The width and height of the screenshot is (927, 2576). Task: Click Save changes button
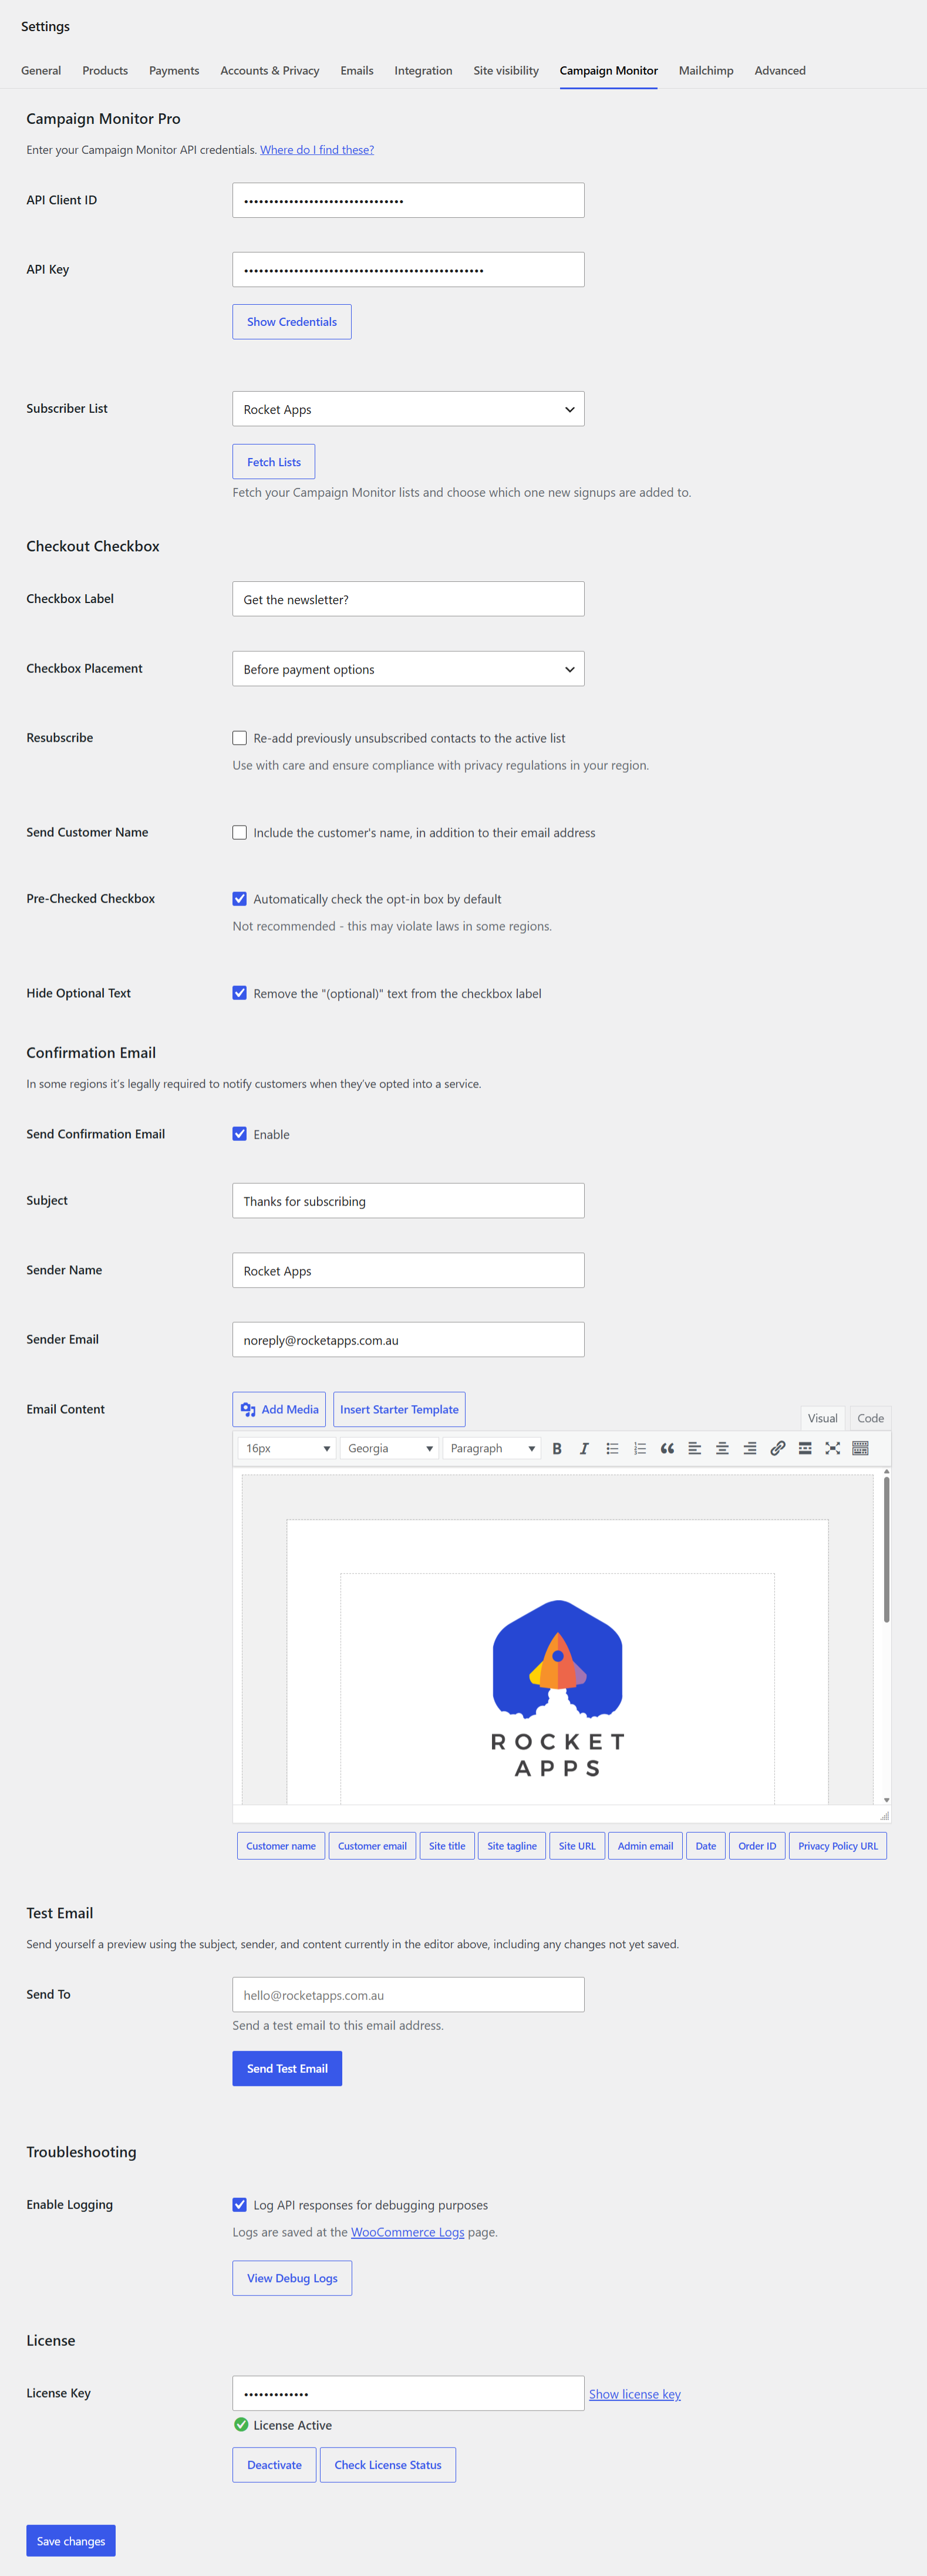[71, 2541]
